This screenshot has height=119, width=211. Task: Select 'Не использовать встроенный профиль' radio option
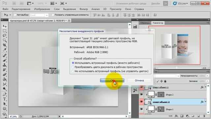coord(73,71)
